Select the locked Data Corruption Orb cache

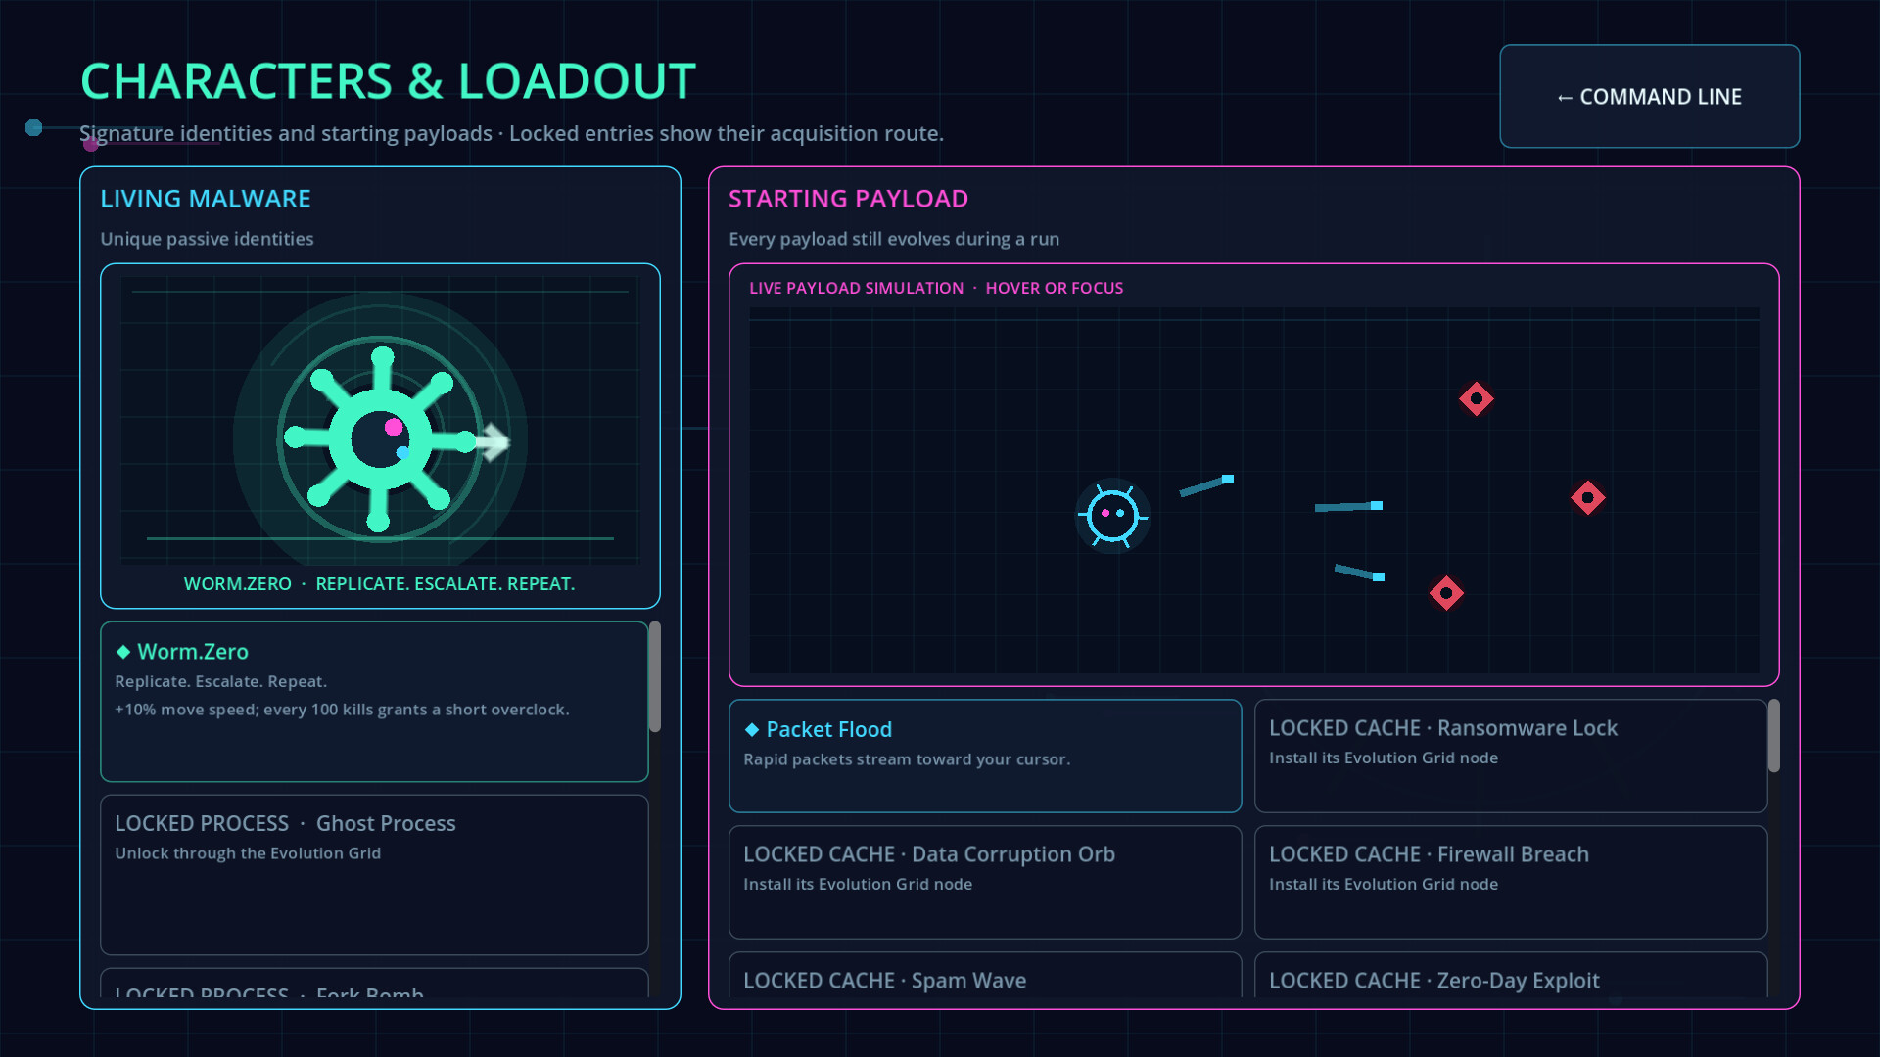coord(985,882)
